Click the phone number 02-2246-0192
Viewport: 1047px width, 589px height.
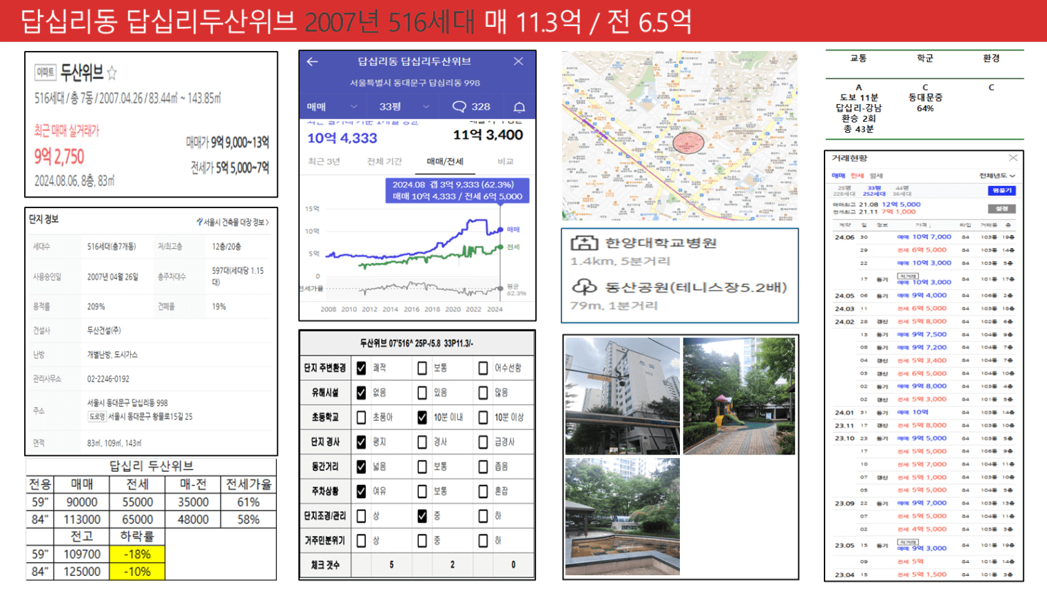click(x=108, y=379)
